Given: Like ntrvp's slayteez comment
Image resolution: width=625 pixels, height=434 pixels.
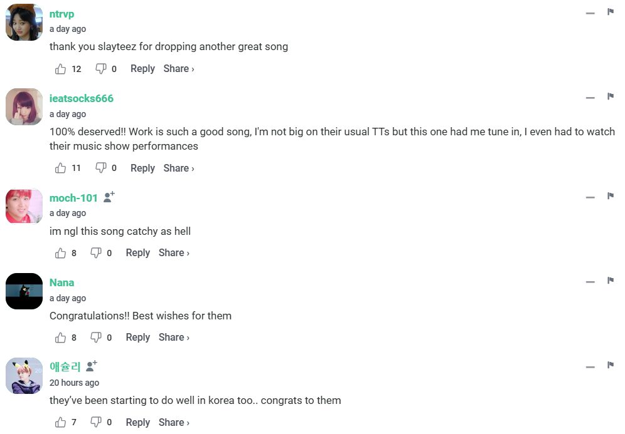Looking at the screenshot, I should click(61, 69).
